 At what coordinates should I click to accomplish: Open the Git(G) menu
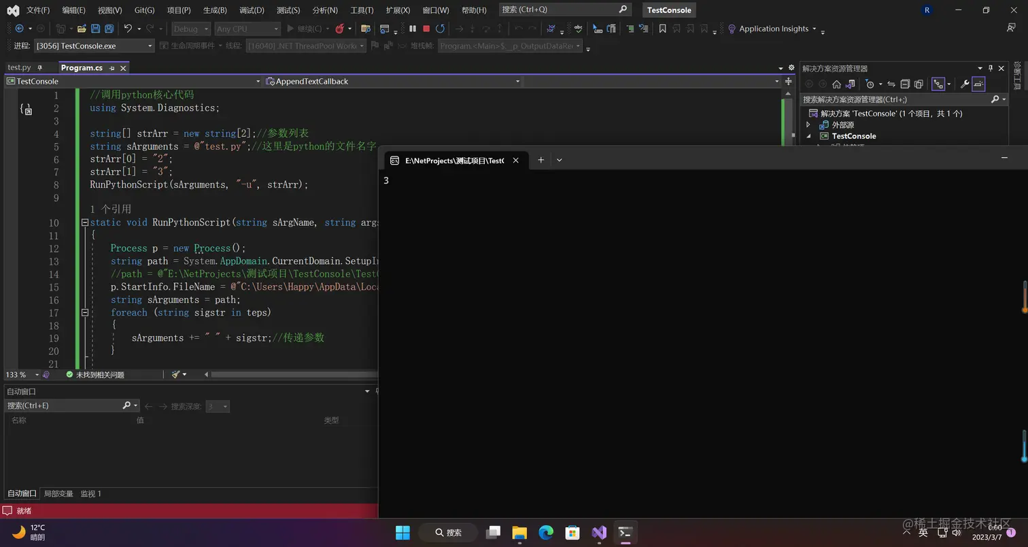(144, 10)
